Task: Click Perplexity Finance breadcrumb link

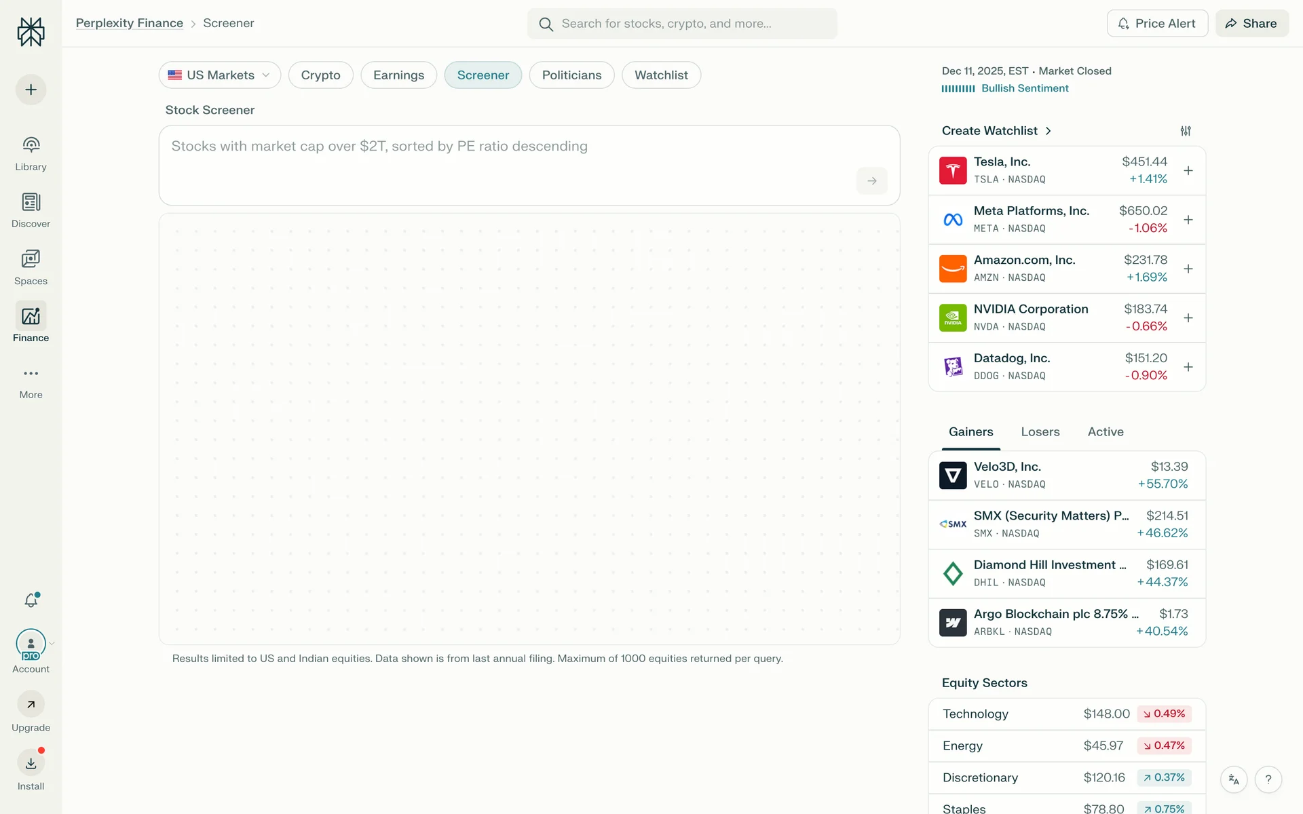Action: click(130, 23)
